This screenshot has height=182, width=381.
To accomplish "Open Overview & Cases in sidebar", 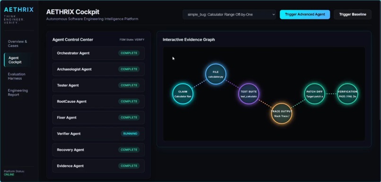I will (x=19, y=44).
